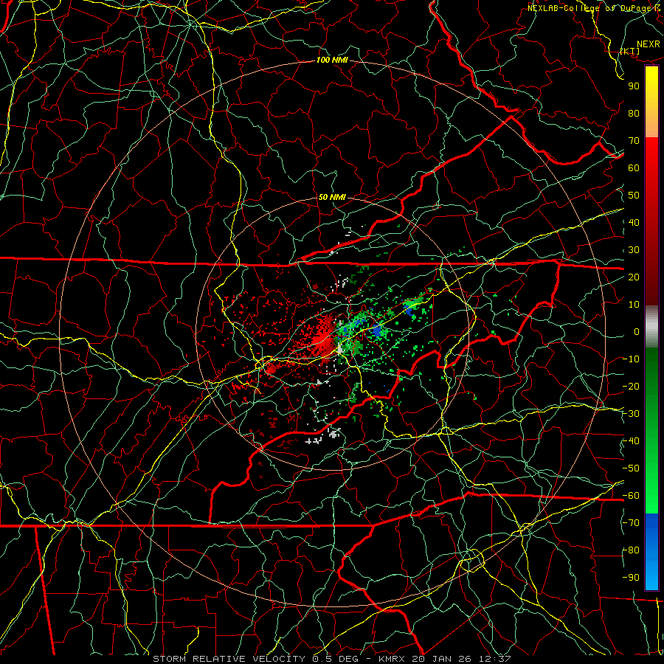Click the "[KT]" units label
Image resolution: width=664 pixels, height=664 pixels.
coord(630,51)
